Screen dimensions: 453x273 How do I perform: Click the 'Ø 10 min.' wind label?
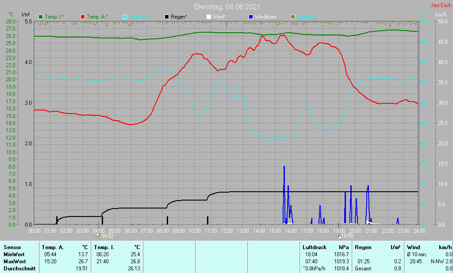click(417, 254)
